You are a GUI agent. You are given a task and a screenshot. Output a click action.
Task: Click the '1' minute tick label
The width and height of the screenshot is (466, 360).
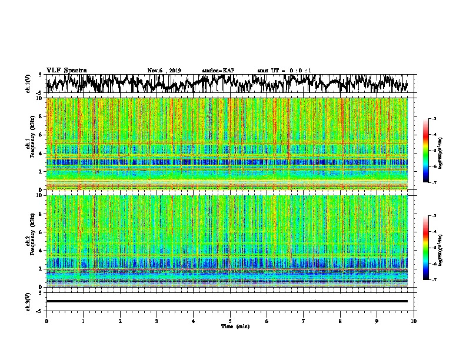pos(84,321)
